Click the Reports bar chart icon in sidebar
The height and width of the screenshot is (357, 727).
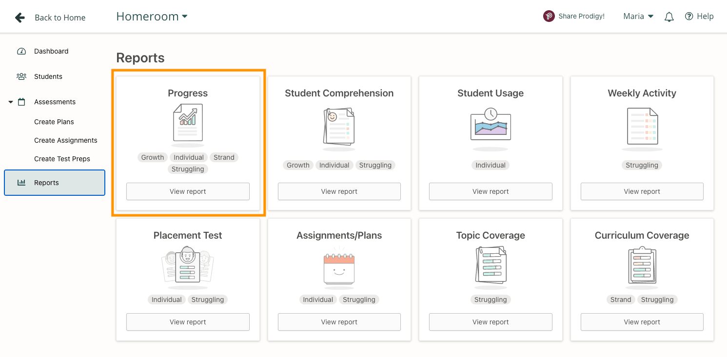(x=21, y=182)
